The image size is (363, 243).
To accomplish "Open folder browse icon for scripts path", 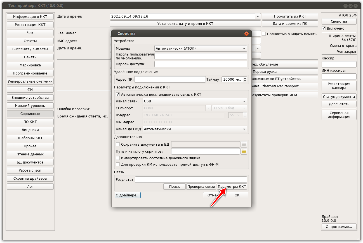I will [x=244, y=151].
